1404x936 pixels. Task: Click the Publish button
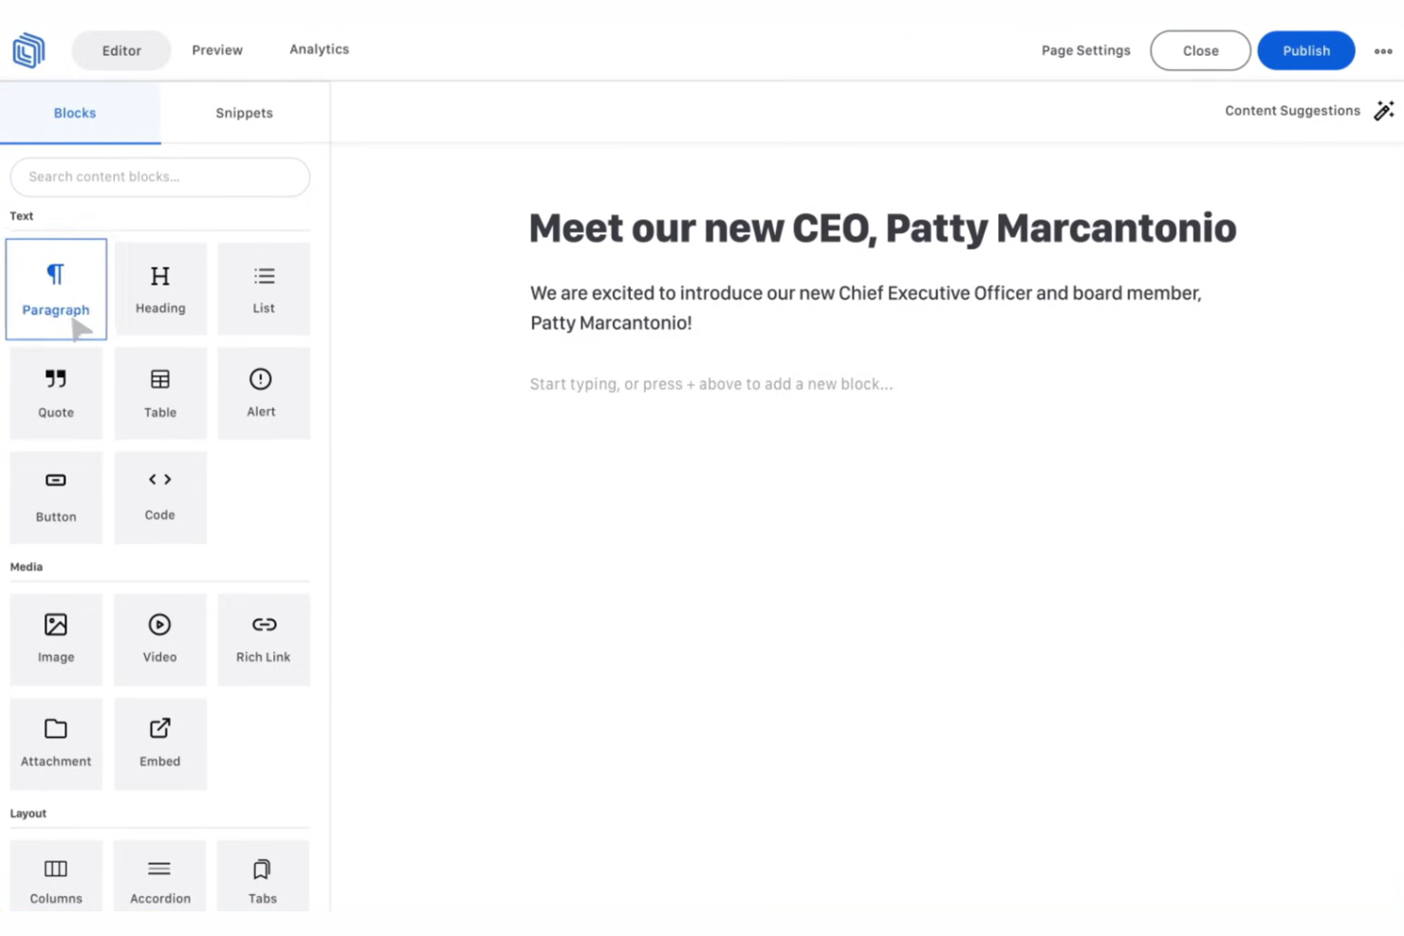1305,51
